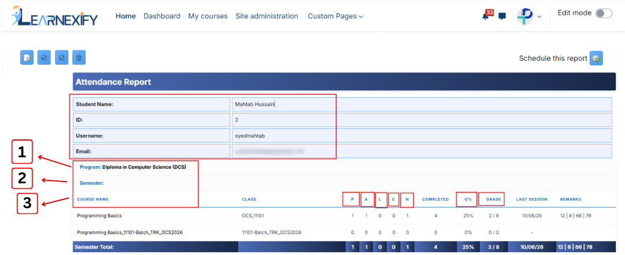Image resolution: width=625 pixels, height=255 pixels.
Task: Click the A column header
Action: point(366,199)
